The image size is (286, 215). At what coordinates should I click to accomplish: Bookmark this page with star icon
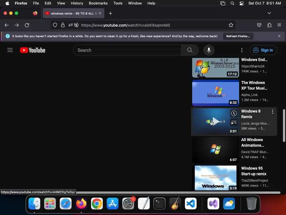click(231, 25)
